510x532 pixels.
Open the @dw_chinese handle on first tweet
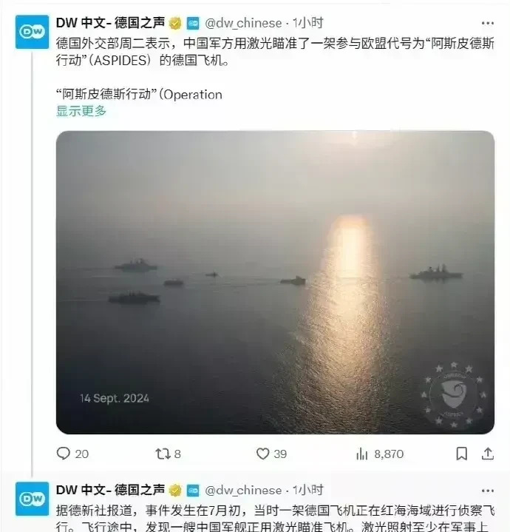coord(243,24)
